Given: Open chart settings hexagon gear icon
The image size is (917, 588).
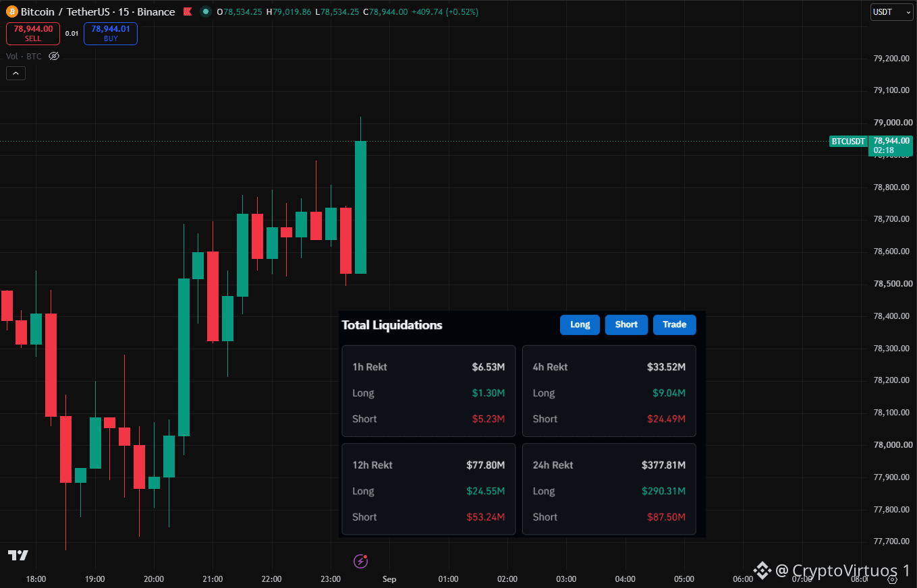Looking at the screenshot, I should tap(893, 579).
